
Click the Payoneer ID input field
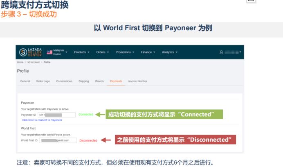point(57,115)
